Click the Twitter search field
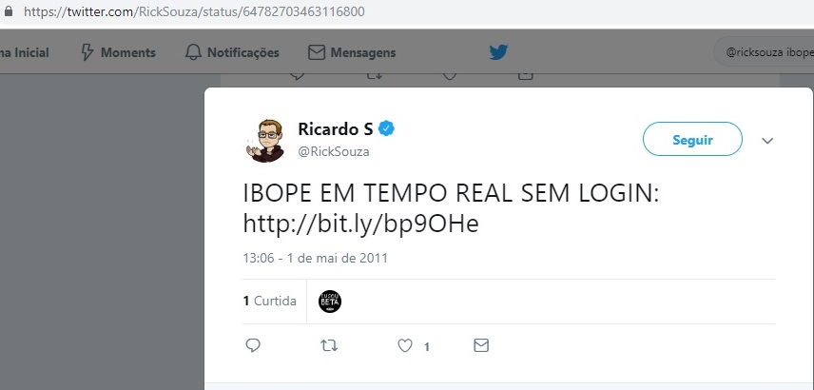 pyautogui.click(x=764, y=52)
